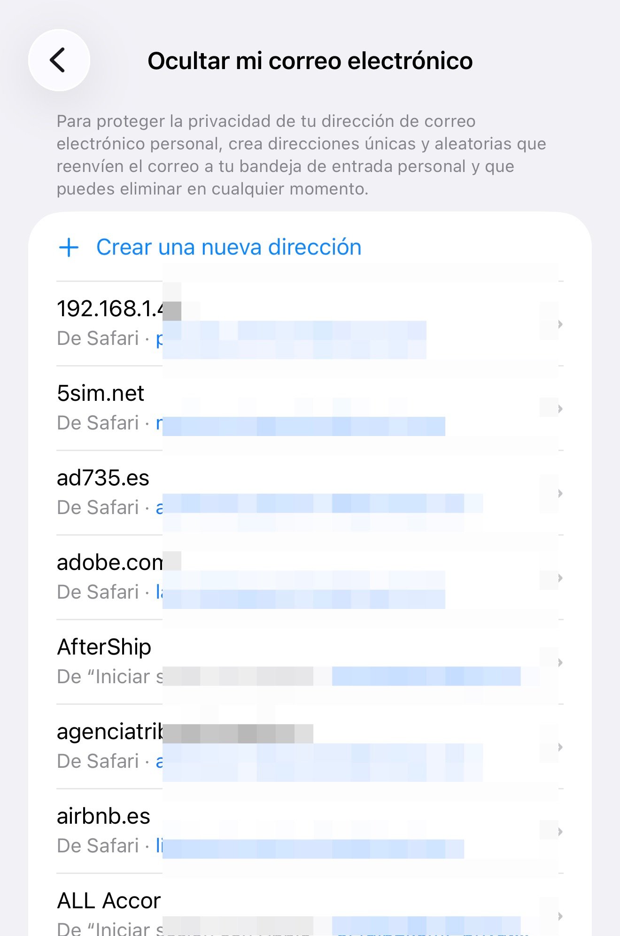620x936 pixels.
Task: Tap chevron on the agenciatrib row
Action: pyautogui.click(x=560, y=747)
